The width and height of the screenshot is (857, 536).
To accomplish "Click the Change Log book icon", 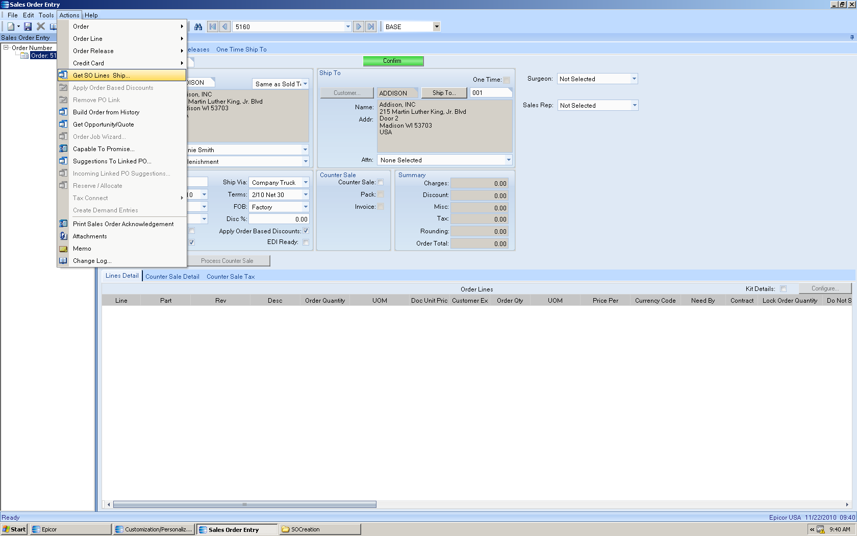I will click(x=63, y=260).
